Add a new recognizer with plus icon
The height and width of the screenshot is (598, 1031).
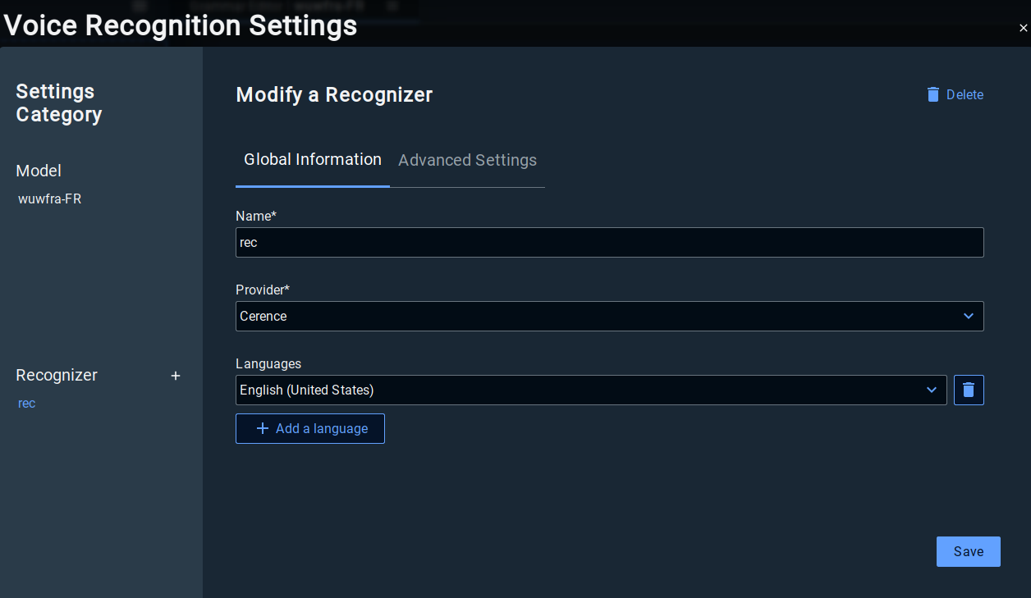tap(175, 376)
